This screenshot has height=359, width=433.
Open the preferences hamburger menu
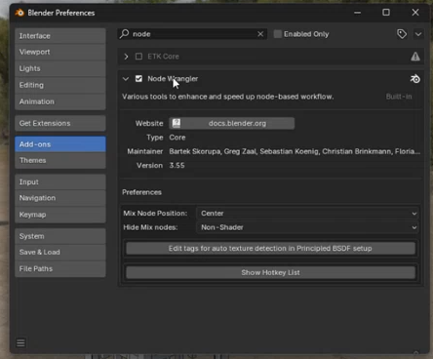tap(20, 342)
